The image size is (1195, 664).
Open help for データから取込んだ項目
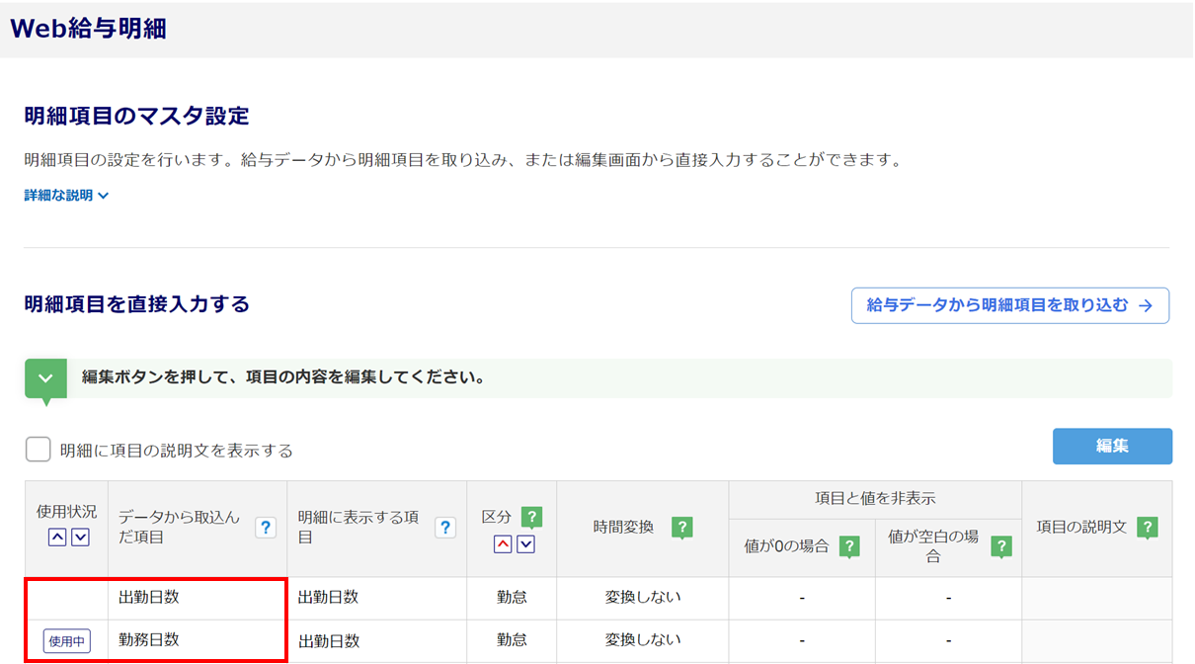265,528
